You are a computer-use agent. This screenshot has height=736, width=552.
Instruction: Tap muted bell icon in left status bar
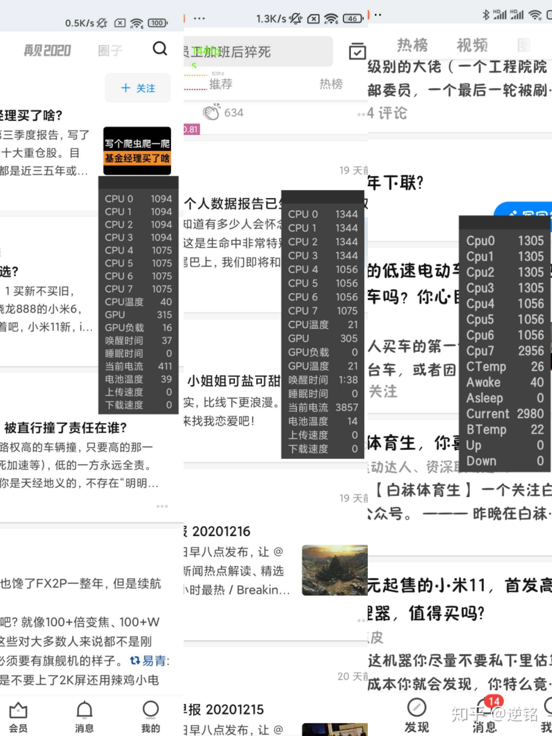(x=102, y=23)
